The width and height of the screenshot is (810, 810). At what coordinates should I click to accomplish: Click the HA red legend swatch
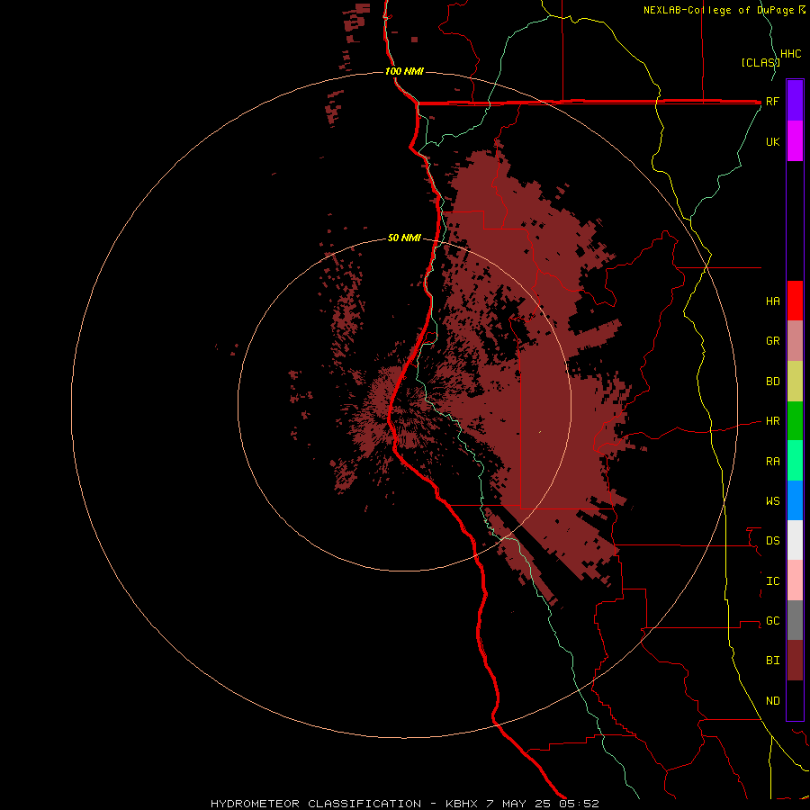(x=795, y=301)
